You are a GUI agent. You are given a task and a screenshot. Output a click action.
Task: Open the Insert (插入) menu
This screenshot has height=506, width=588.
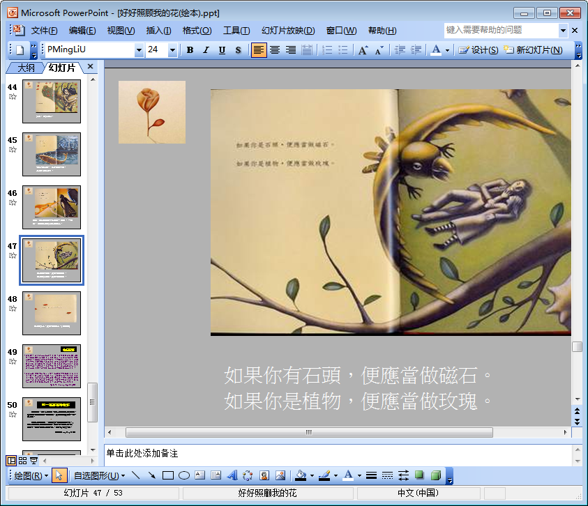pyautogui.click(x=158, y=31)
